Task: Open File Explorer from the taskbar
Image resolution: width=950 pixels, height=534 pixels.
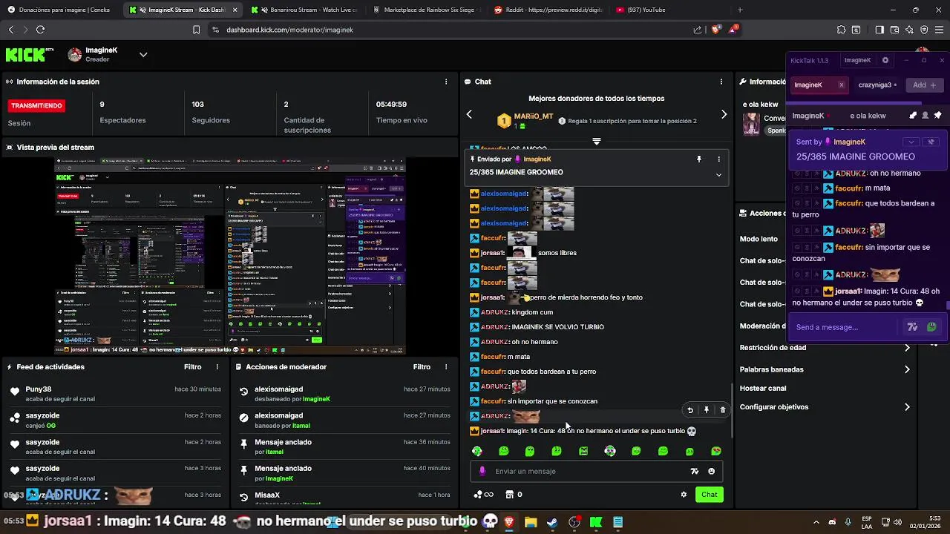Action: coord(531,522)
